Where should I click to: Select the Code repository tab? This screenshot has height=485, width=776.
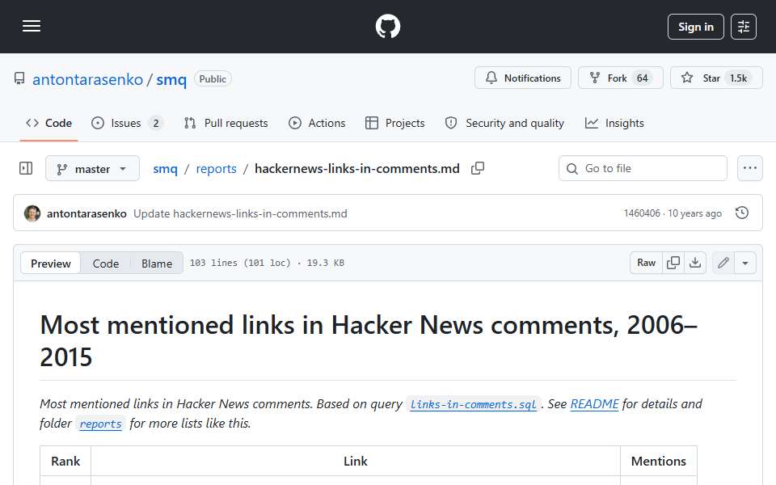tap(49, 123)
